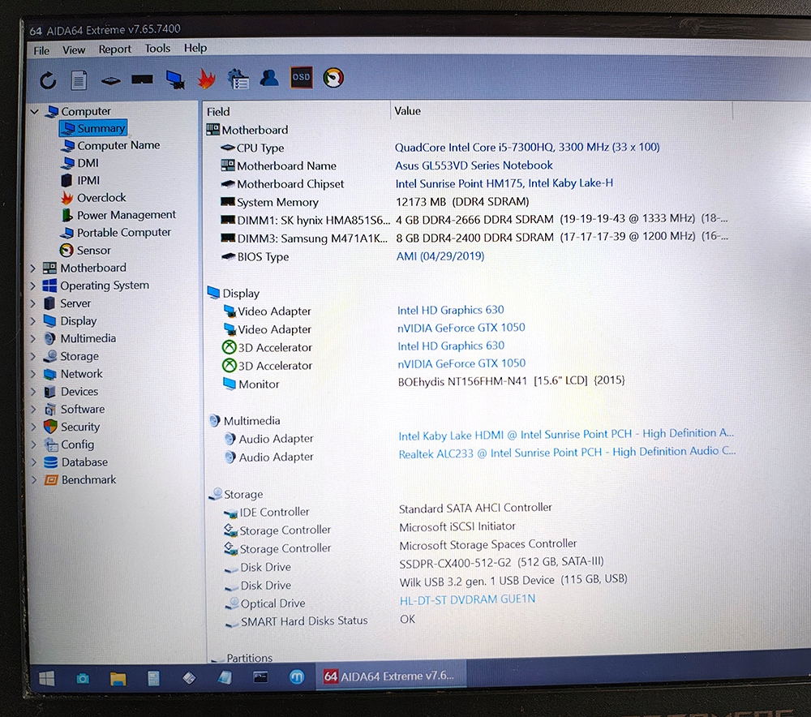Click the Sensor gauge toolbar icon
811x717 pixels.
pos(333,78)
